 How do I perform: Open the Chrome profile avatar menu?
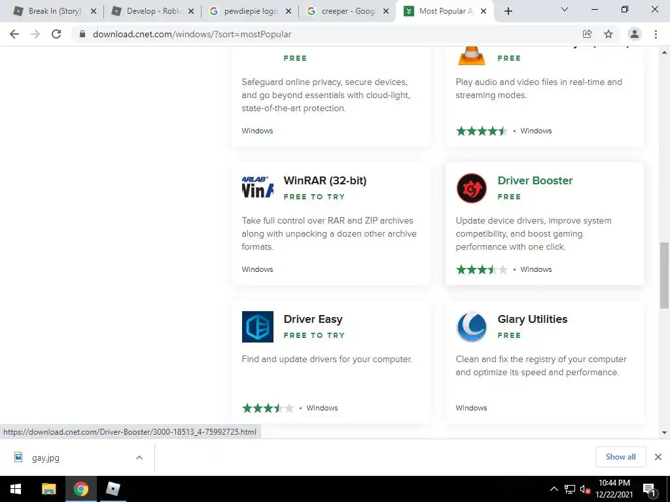click(x=635, y=34)
